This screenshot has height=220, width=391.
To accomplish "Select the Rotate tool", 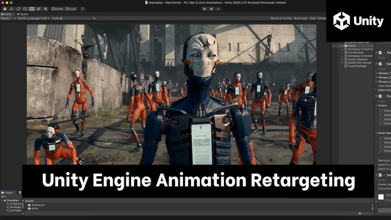I will [18, 9].
